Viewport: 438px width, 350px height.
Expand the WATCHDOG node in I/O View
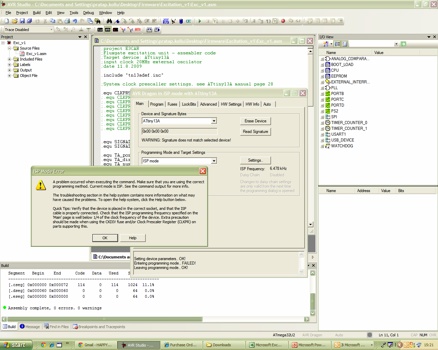click(x=322, y=146)
